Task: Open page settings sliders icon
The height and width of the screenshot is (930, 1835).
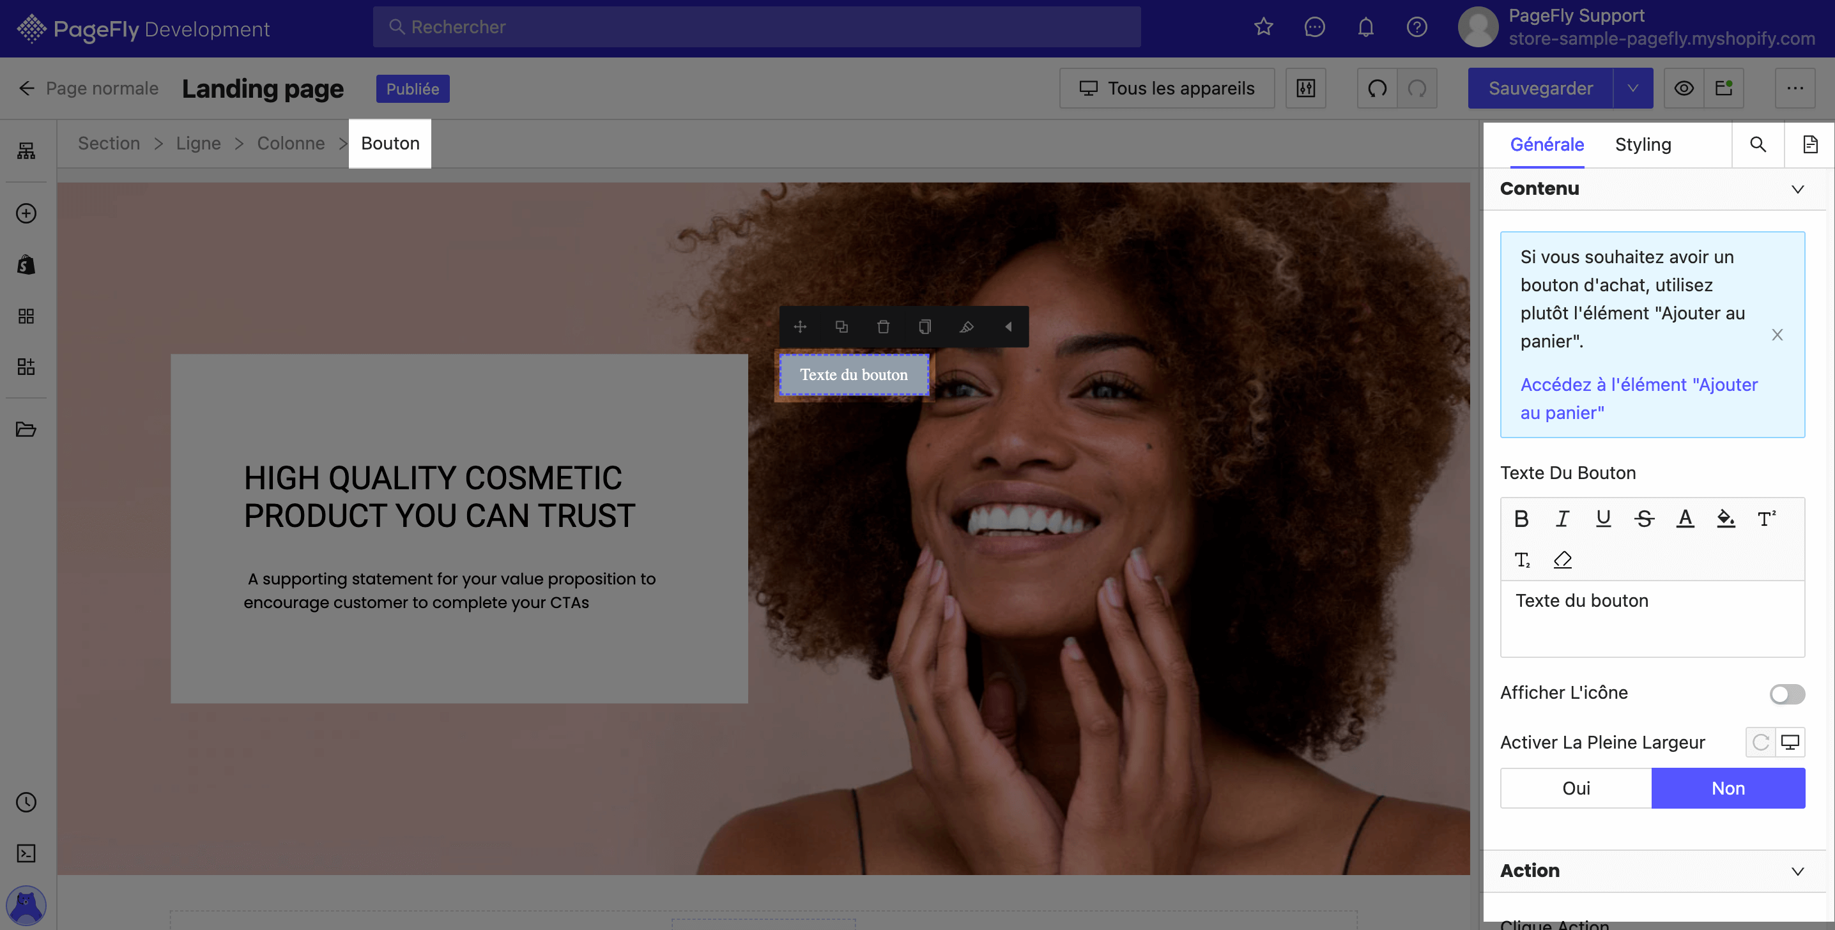Action: [x=1306, y=88]
